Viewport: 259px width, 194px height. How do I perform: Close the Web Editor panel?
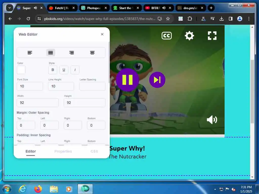102,34
